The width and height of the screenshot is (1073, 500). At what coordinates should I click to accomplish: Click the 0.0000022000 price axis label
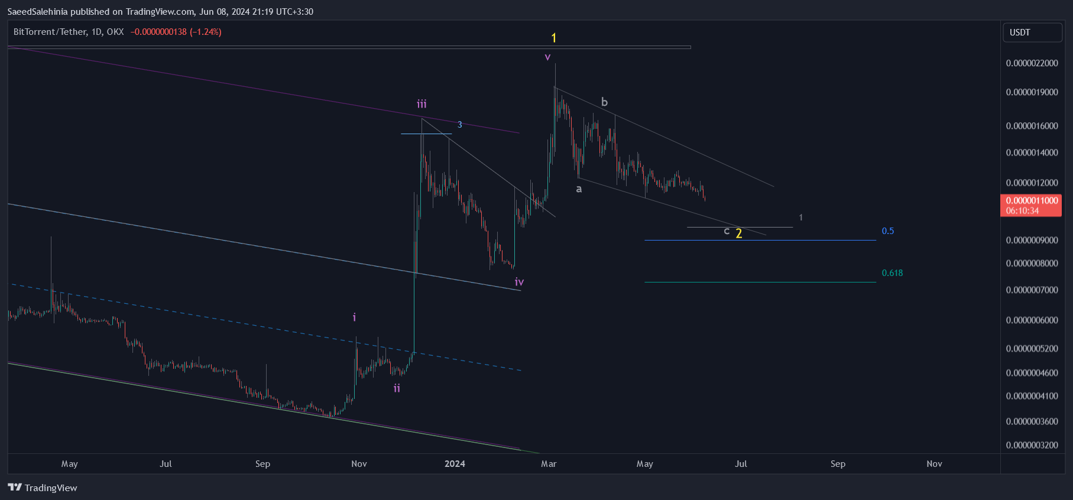[x=1032, y=63]
